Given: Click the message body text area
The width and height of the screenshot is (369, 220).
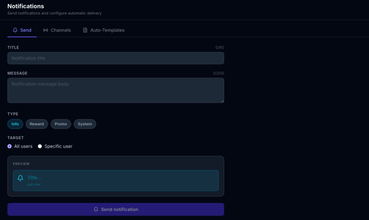Looking at the screenshot, I should 115,90.
